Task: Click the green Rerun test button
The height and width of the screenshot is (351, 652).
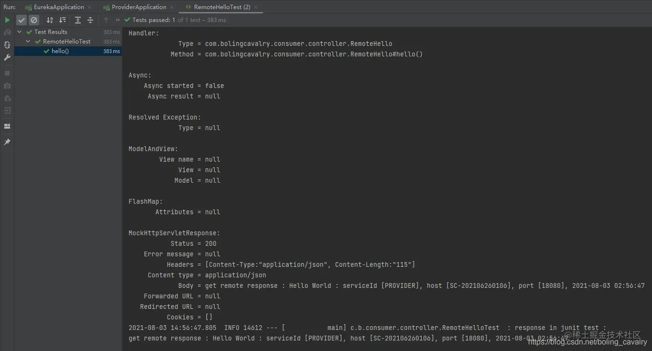Action: coord(7,20)
